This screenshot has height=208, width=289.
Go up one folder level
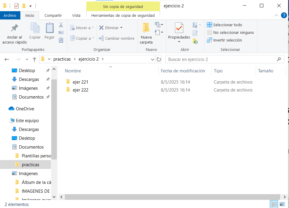[34, 59]
